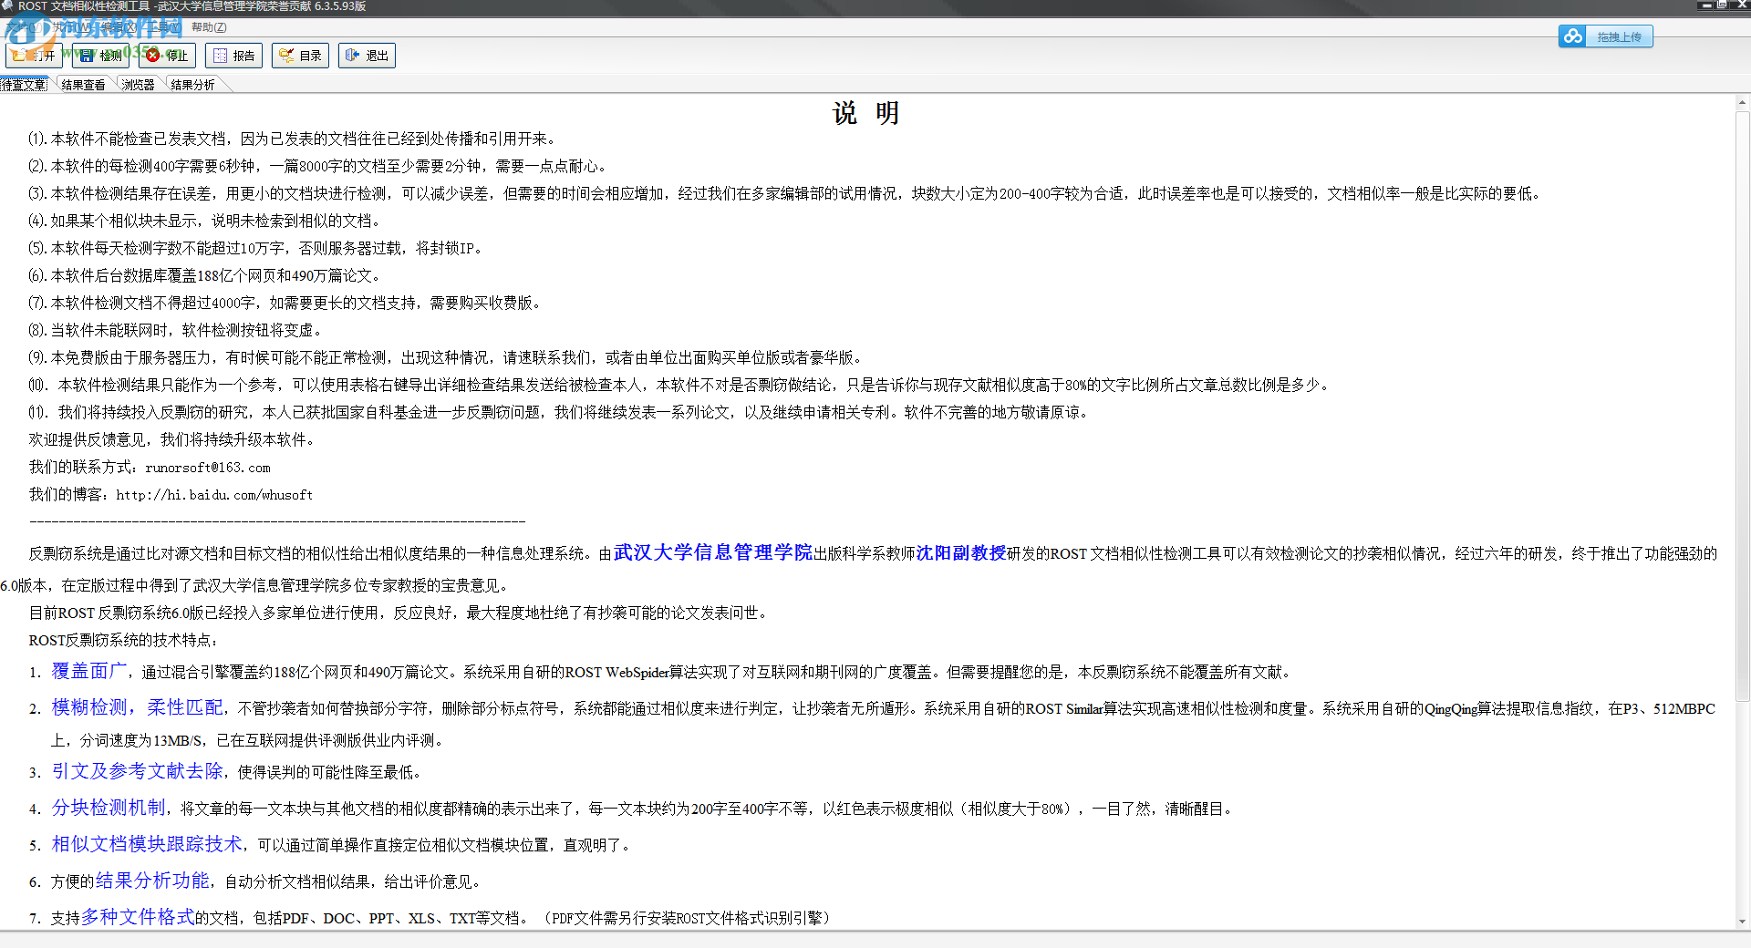Click the Baidu cloud upload icon
This screenshot has width=1751, height=948.
[1572, 36]
